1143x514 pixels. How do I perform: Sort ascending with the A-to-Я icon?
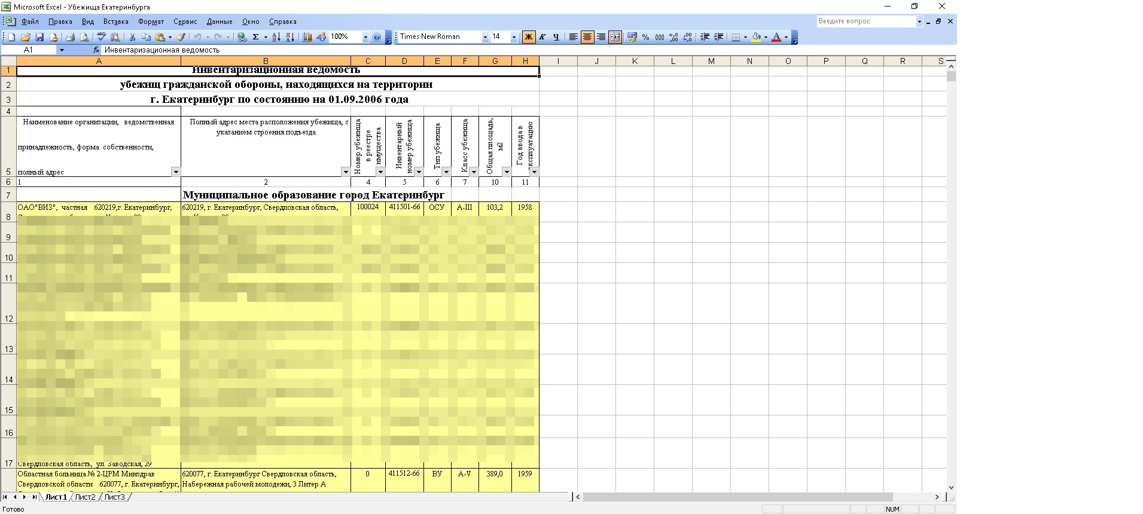(276, 37)
